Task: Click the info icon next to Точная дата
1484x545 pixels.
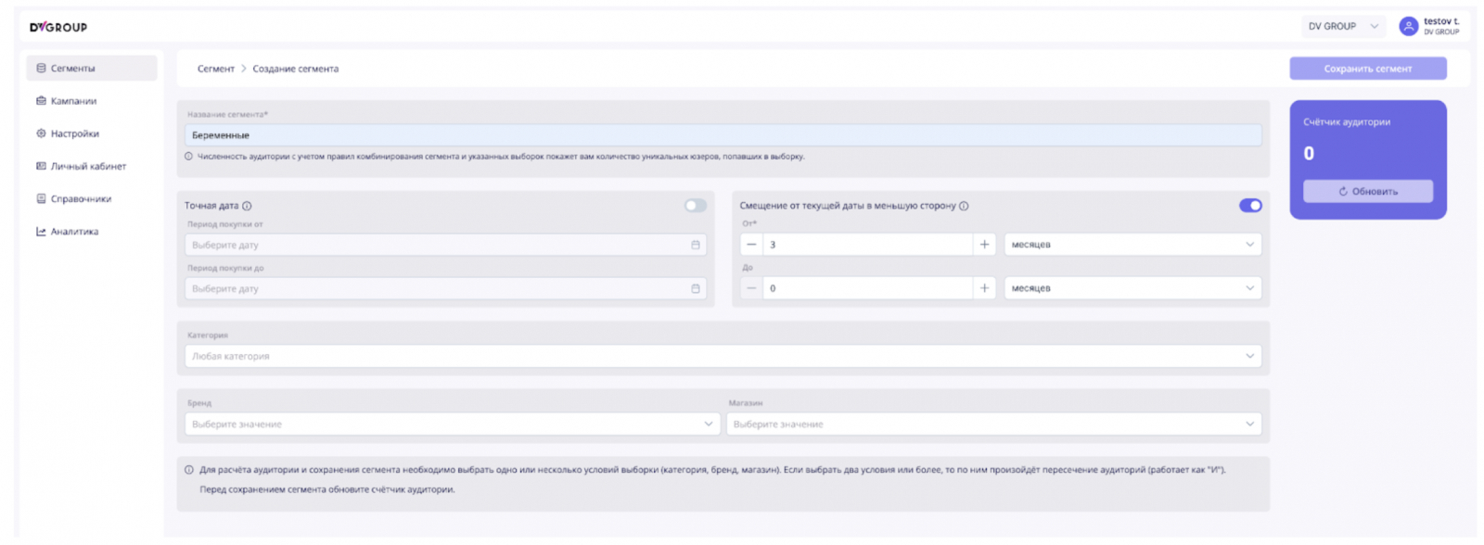Action: [247, 206]
